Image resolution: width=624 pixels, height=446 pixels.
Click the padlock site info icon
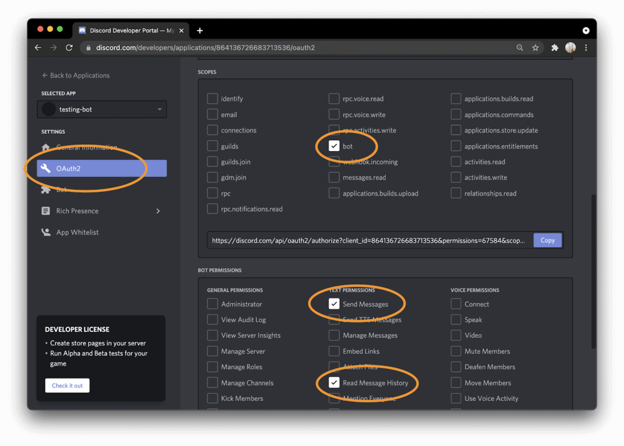pos(88,48)
